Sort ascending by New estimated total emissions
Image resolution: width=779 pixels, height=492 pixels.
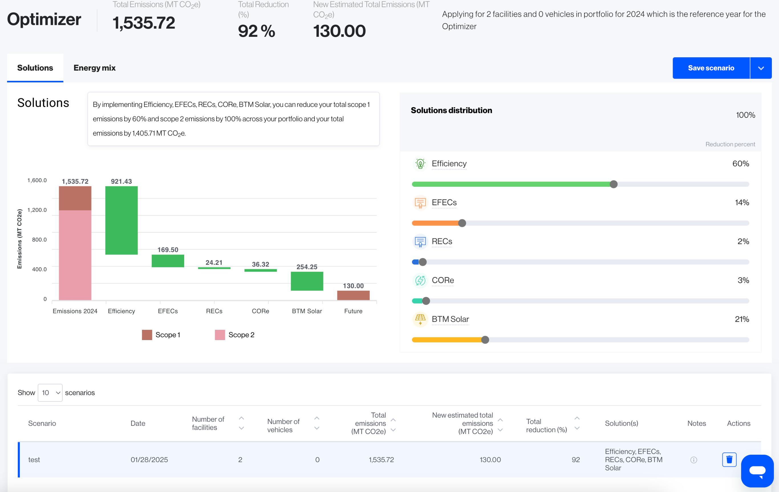point(500,420)
